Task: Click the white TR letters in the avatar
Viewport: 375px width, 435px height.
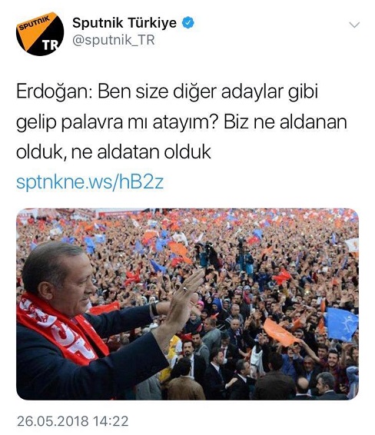Action: click(x=51, y=45)
